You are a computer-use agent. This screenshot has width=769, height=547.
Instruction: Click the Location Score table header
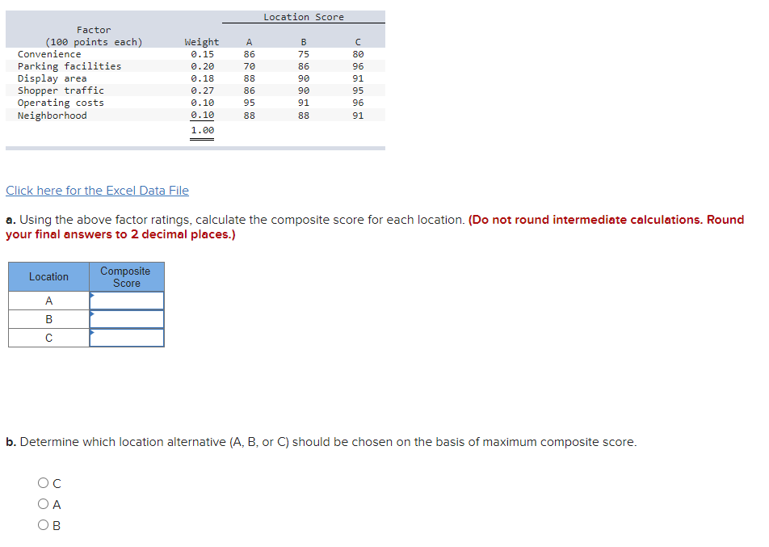tap(304, 16)
